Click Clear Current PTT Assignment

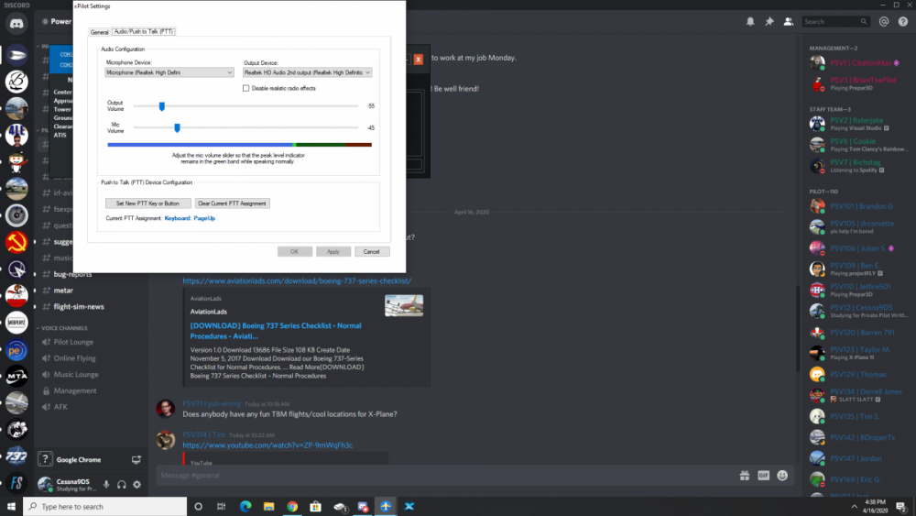pos(232,203)
